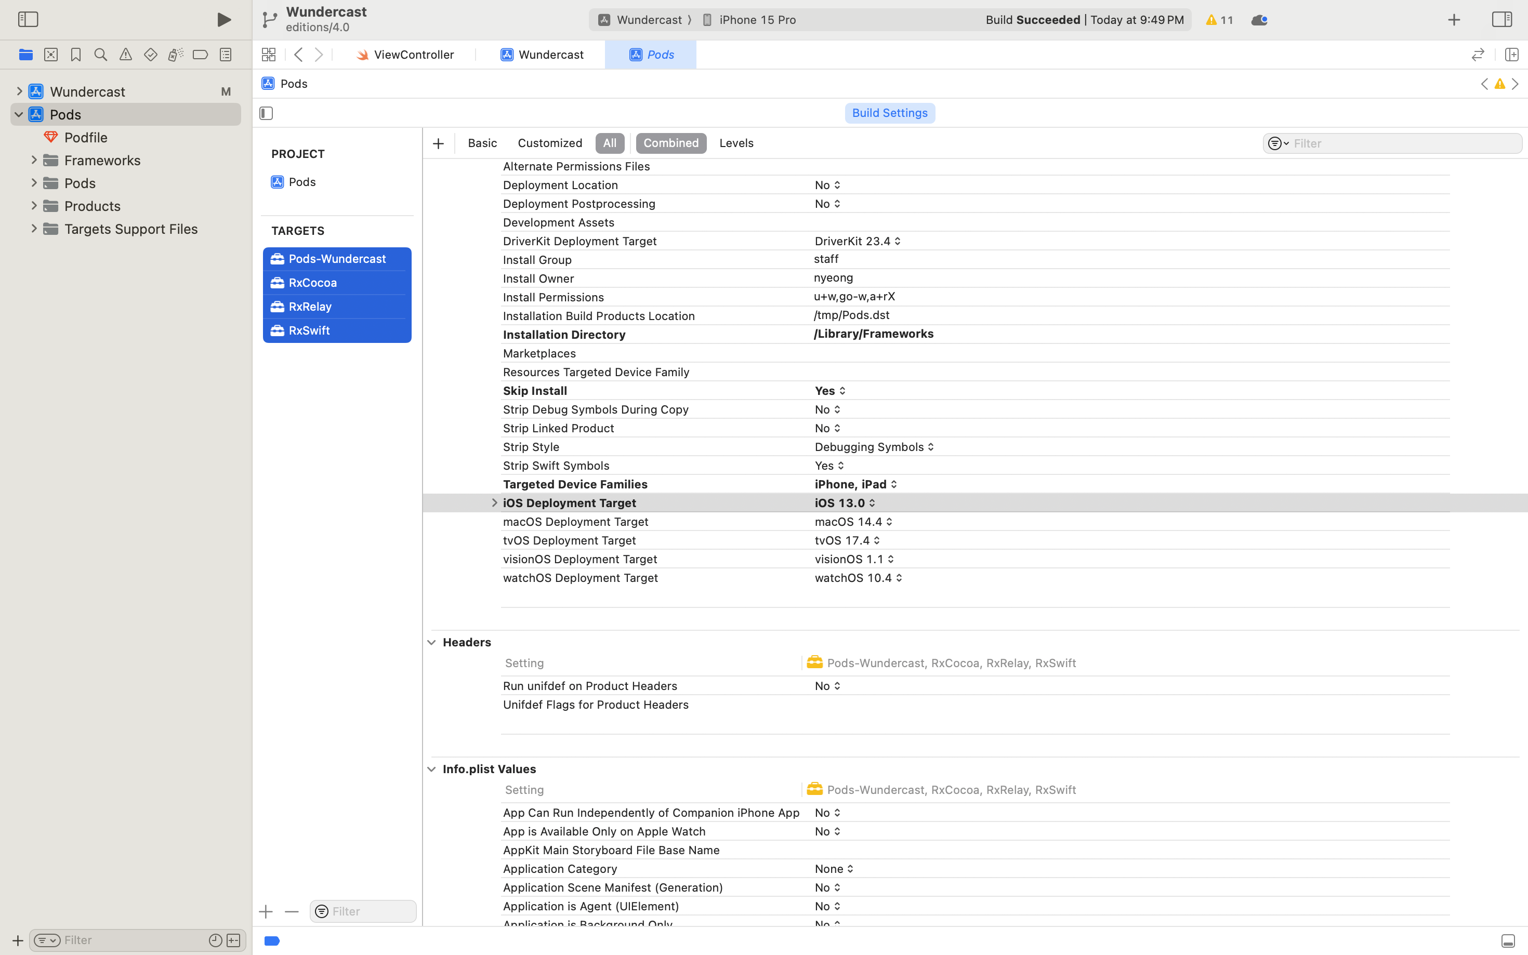
Task: Switch to Levels view
Action: [736, 143]
